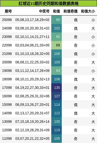Click winning numbers 02,03,04,06,21,33+05
The width and height of the screenshot is (97, 143).
32,45
